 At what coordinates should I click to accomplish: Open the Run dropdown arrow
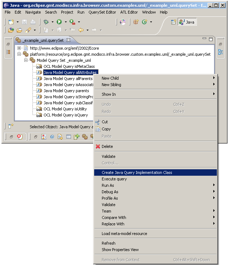pyautogui.click(x=66, y=22)
